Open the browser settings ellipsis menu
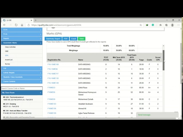The height and width of the screenshot is (137, 183). [x=178, y=25]
